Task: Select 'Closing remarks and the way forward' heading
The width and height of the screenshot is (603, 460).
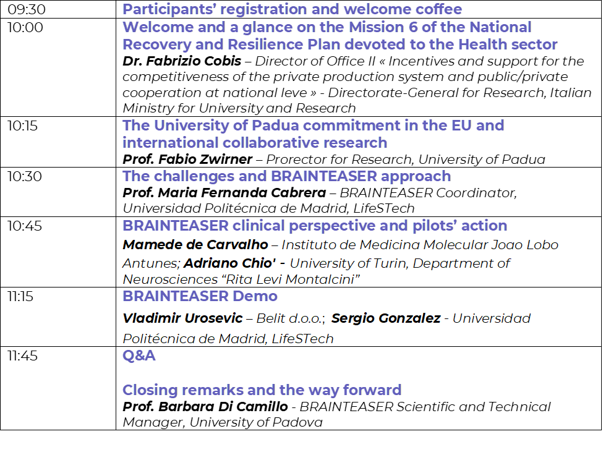Action: (x=262, y=390)
